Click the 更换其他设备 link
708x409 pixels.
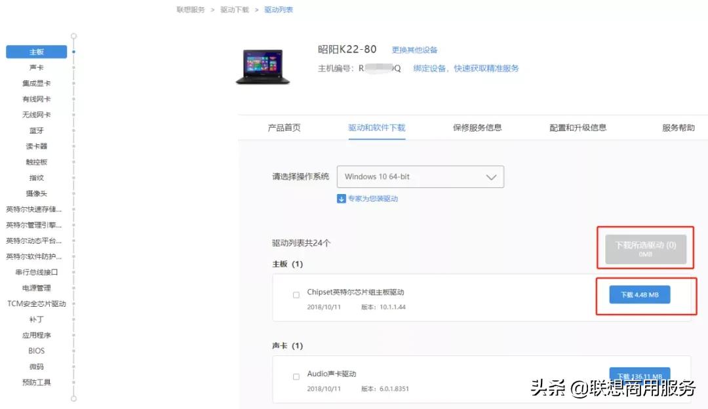(x=414, y=49)
